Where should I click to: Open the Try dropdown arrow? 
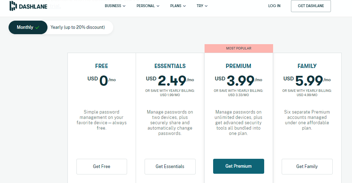[x=206, y=6]
